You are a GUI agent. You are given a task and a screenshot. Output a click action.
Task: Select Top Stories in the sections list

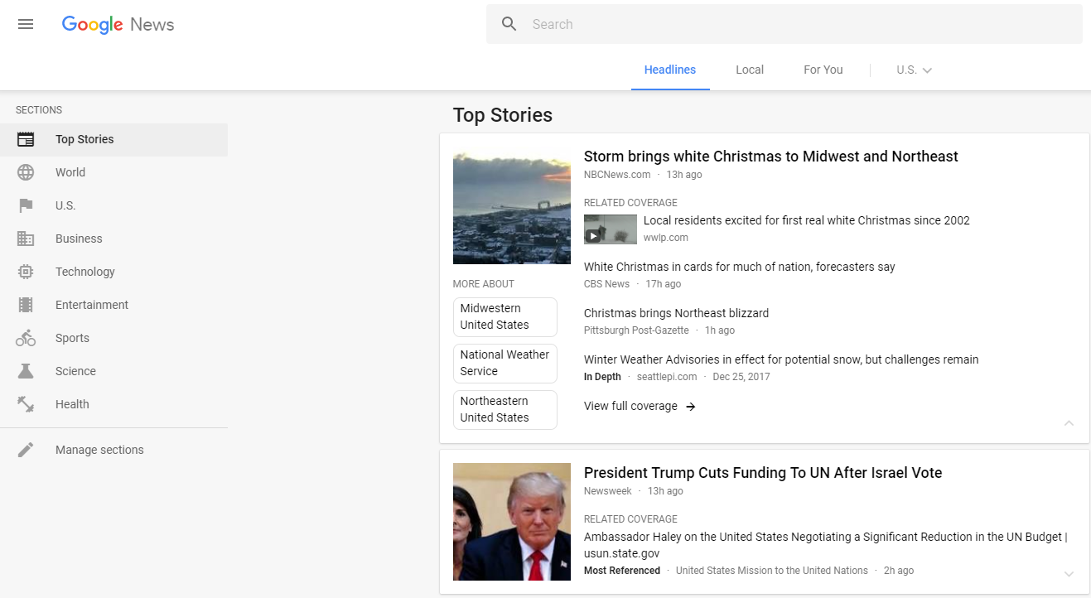point(113,139)
